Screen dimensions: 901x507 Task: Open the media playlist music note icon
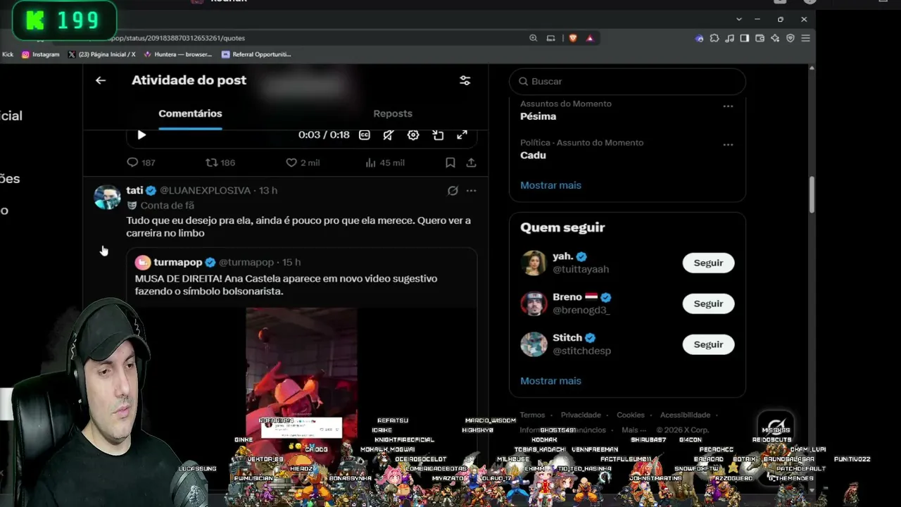click(730, 38)
